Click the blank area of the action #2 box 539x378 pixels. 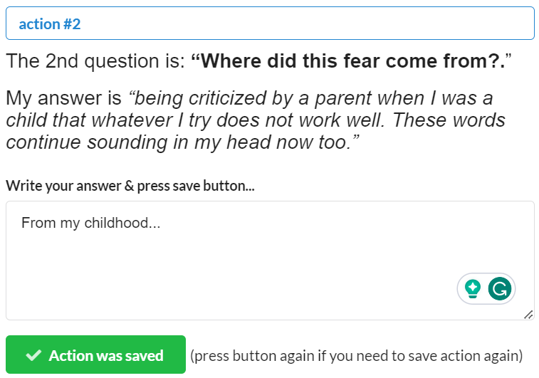pyautogui.click(x=306, y=23)
